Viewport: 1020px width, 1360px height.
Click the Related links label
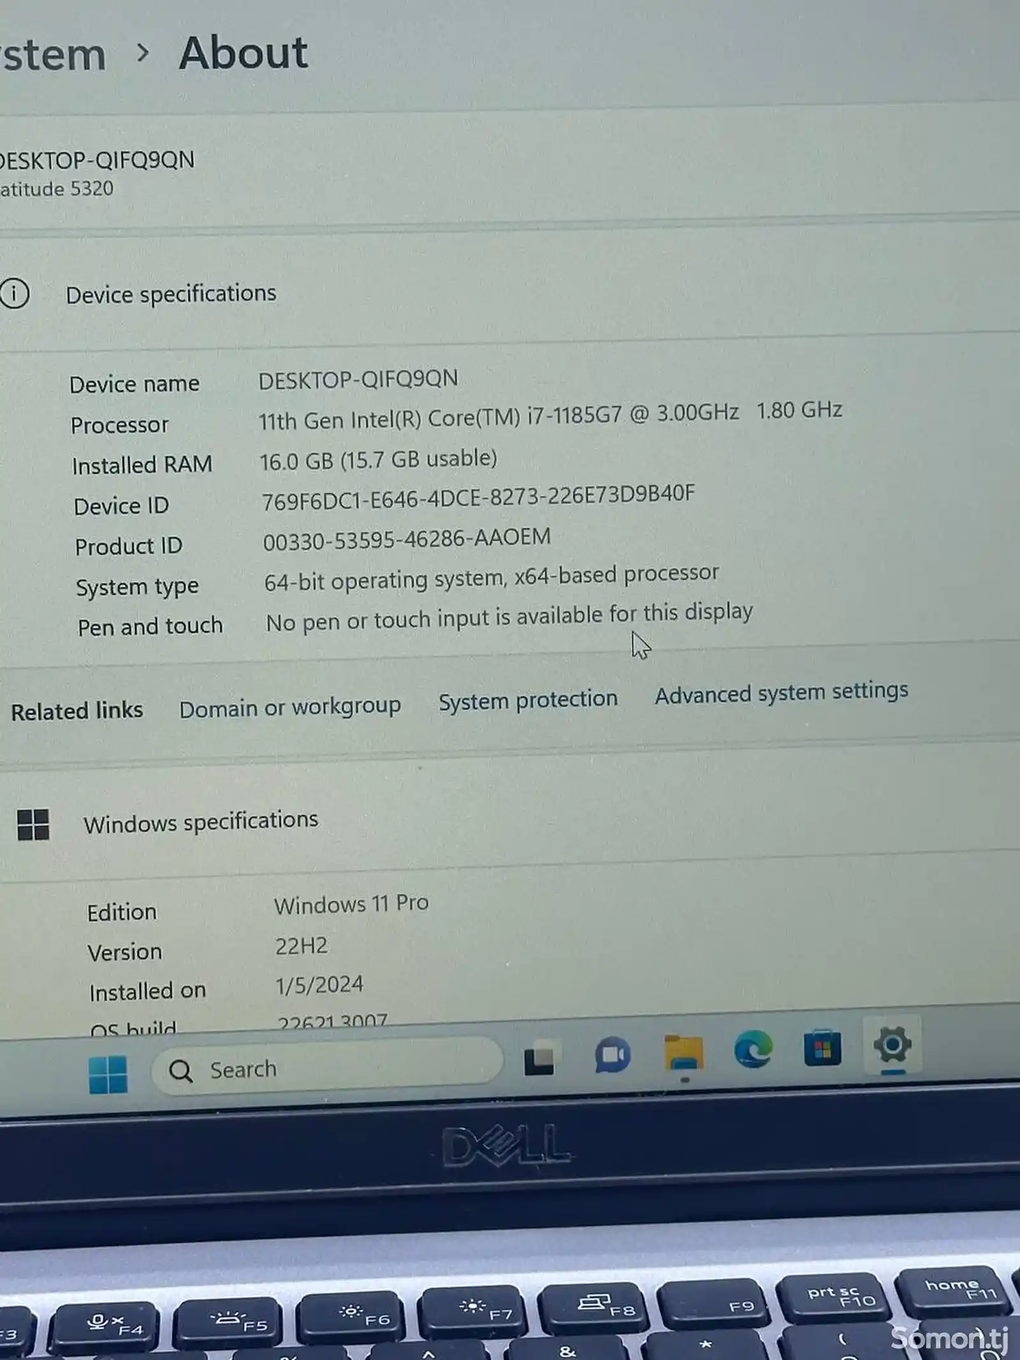[77, 711]
